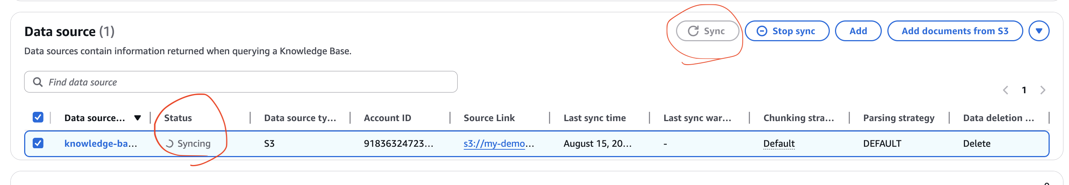1069x185 pixels.
Task: Click Add documents from S3
Action: [955, 31]
